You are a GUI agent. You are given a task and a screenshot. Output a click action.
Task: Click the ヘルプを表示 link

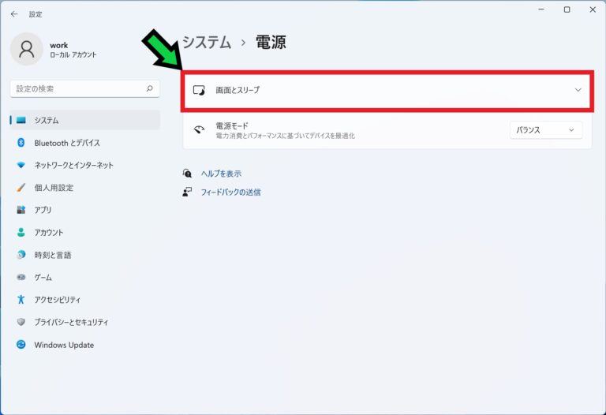[x=221, y=174]
